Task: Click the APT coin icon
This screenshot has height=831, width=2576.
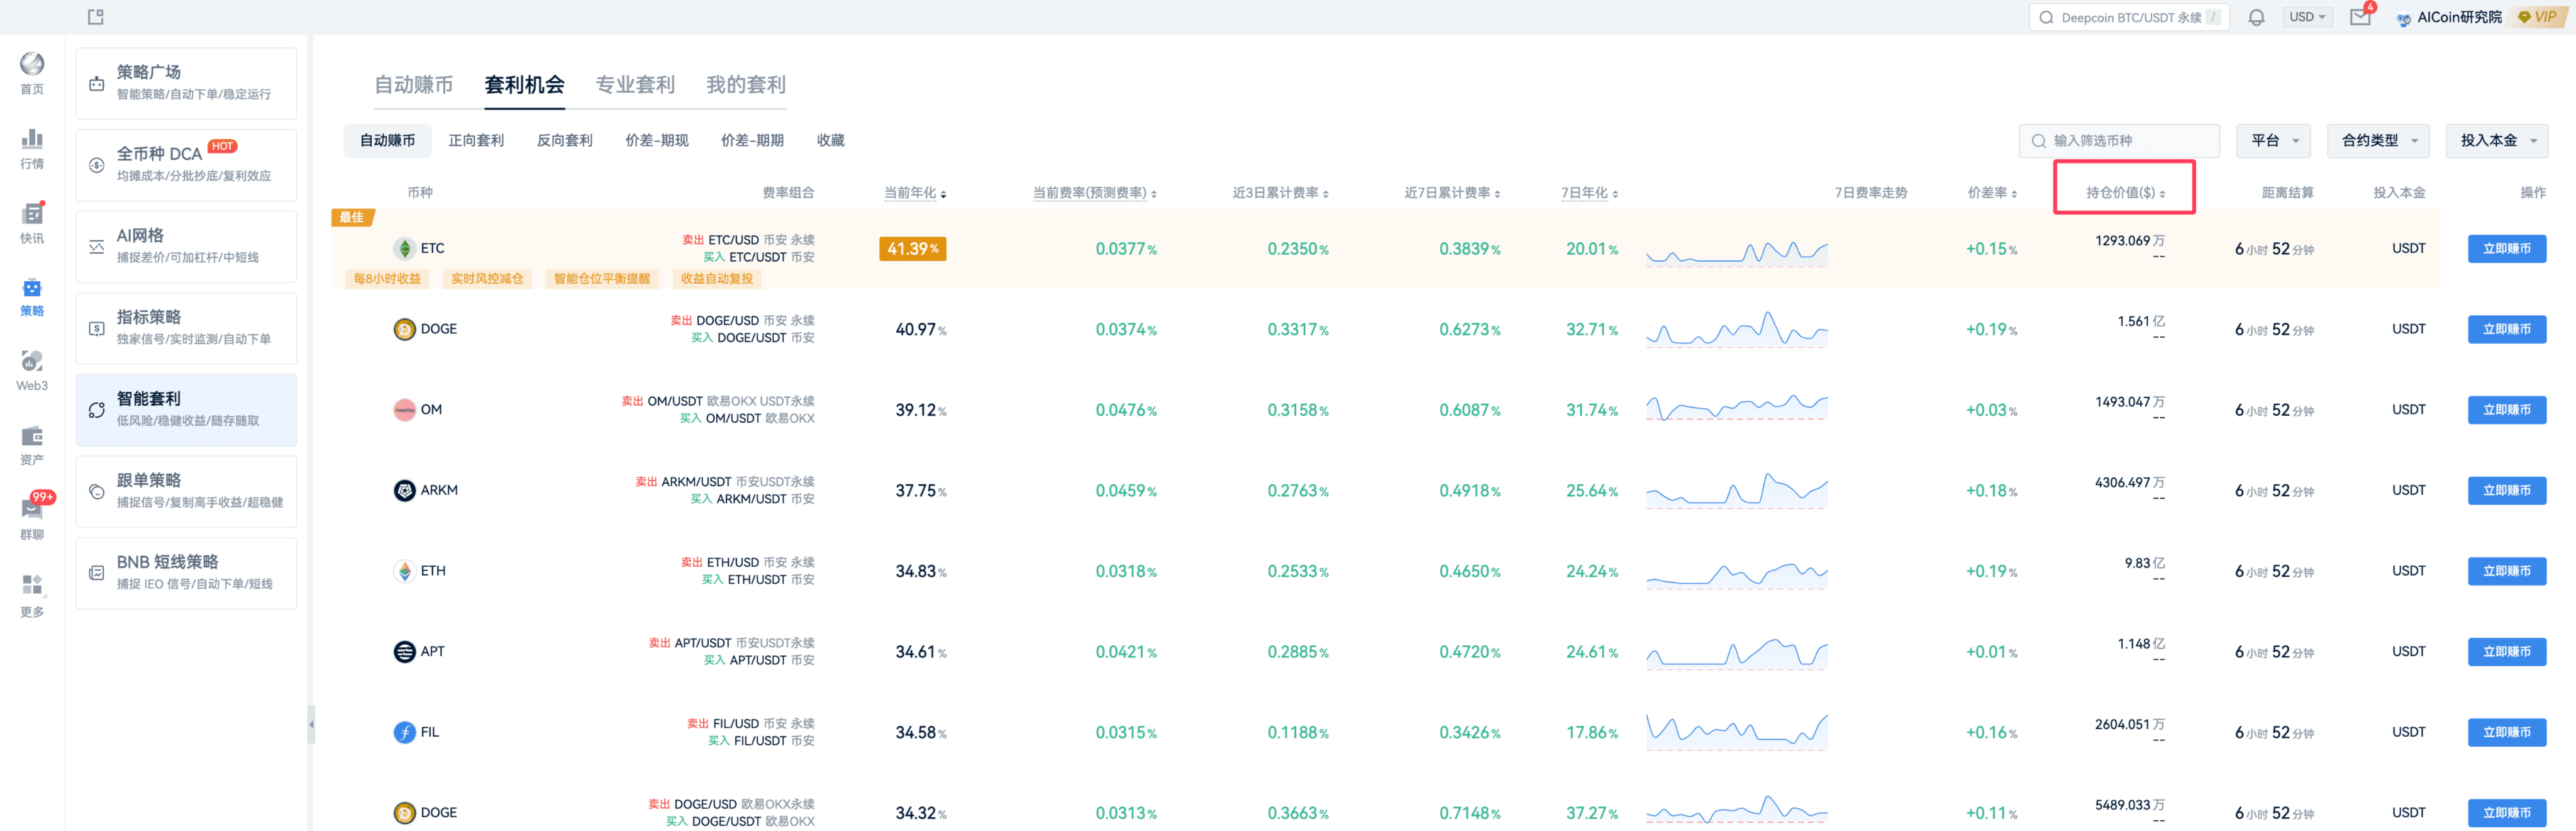Action: tap(404, 652)
